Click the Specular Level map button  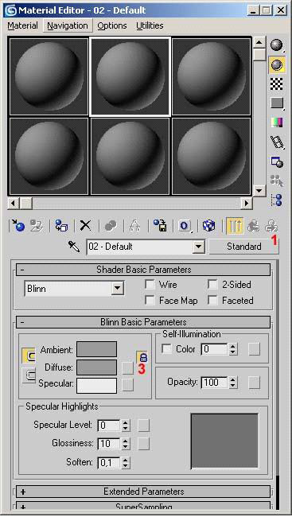tap(143, 426)
